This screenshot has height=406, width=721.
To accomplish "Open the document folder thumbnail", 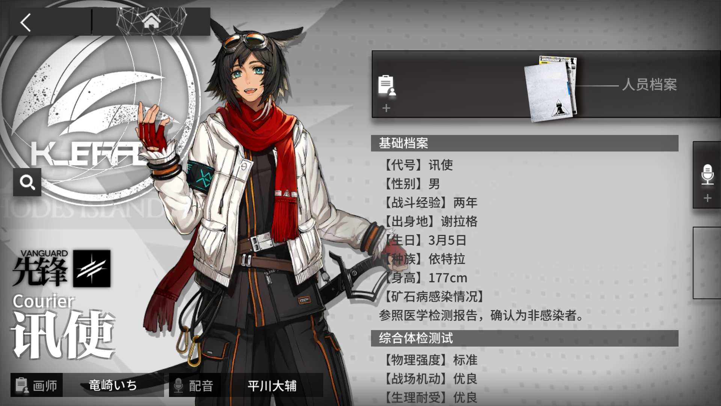I will 551,89.
